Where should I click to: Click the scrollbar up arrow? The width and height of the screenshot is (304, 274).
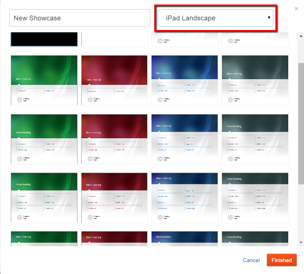301,36
